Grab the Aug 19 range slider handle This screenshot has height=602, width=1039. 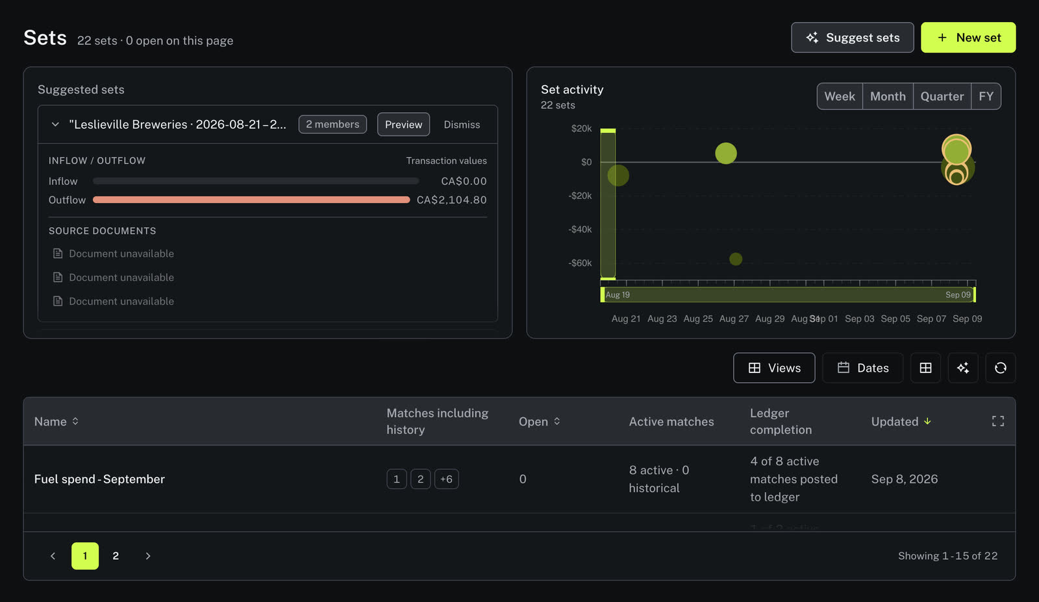603,295
